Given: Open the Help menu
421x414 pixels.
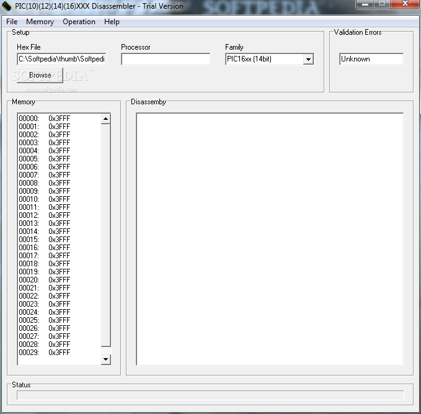Looking at the screenshot, I should (112, 22).
